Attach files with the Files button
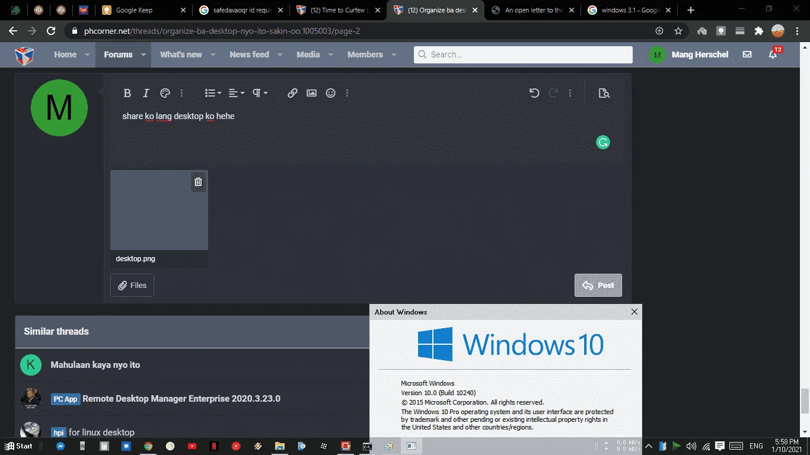Screen dimensions: 810x455 [x=132, y=285]
